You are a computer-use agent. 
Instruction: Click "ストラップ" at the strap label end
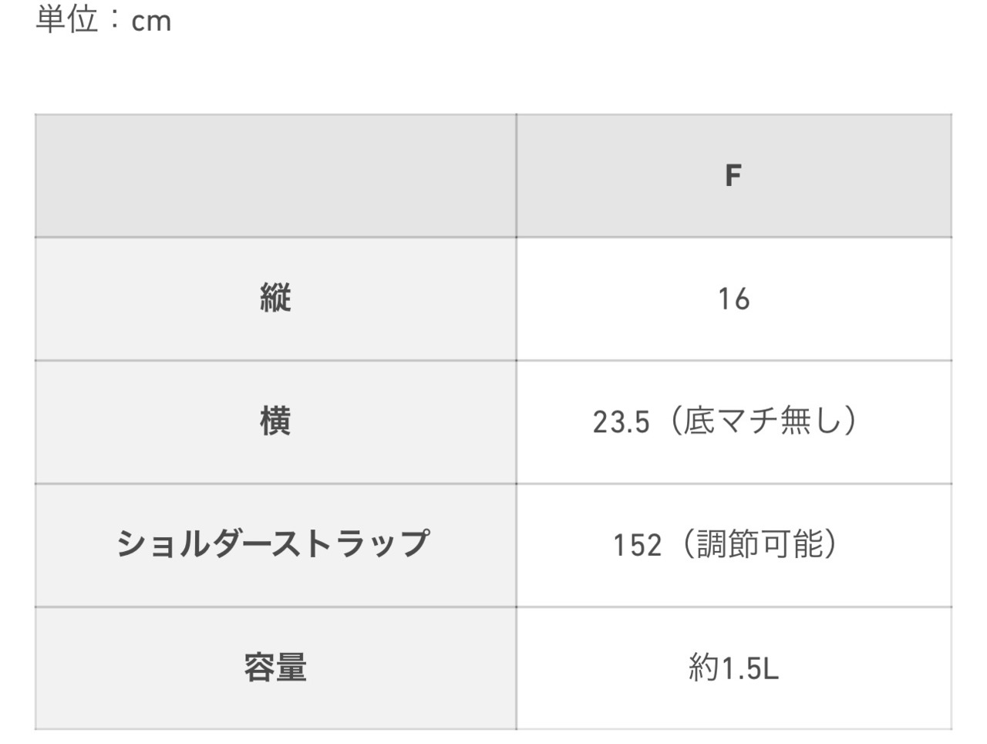[x=352, y=544]
